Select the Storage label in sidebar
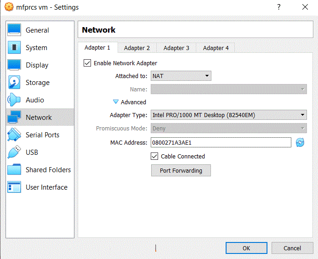Screen dimensions: 318x259 tap(38, 83)
